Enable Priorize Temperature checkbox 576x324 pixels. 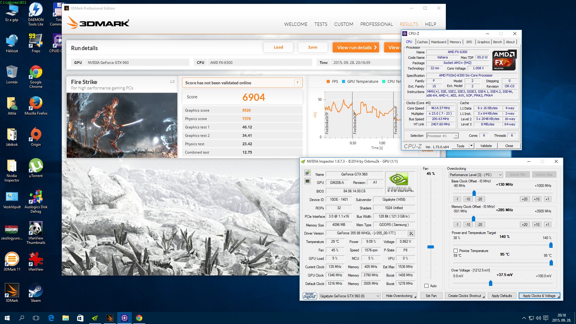coord(455,251)
